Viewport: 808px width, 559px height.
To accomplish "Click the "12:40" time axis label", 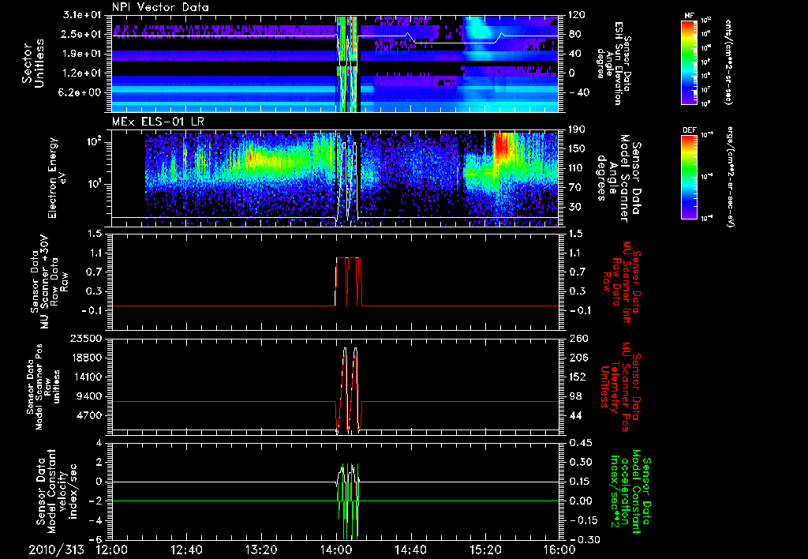I will pos(186,550).
